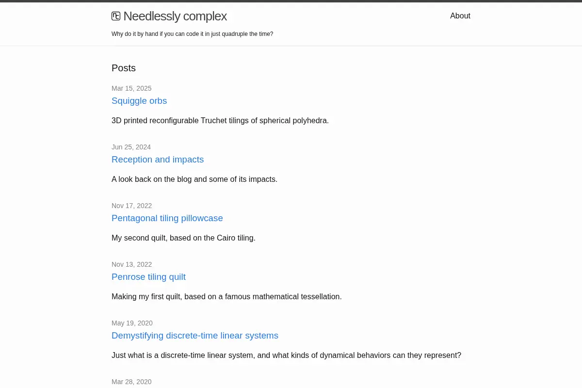Open the Pentagonal tiling pillowcase post
Screen dimensions: 582x388
click(167, 218)
